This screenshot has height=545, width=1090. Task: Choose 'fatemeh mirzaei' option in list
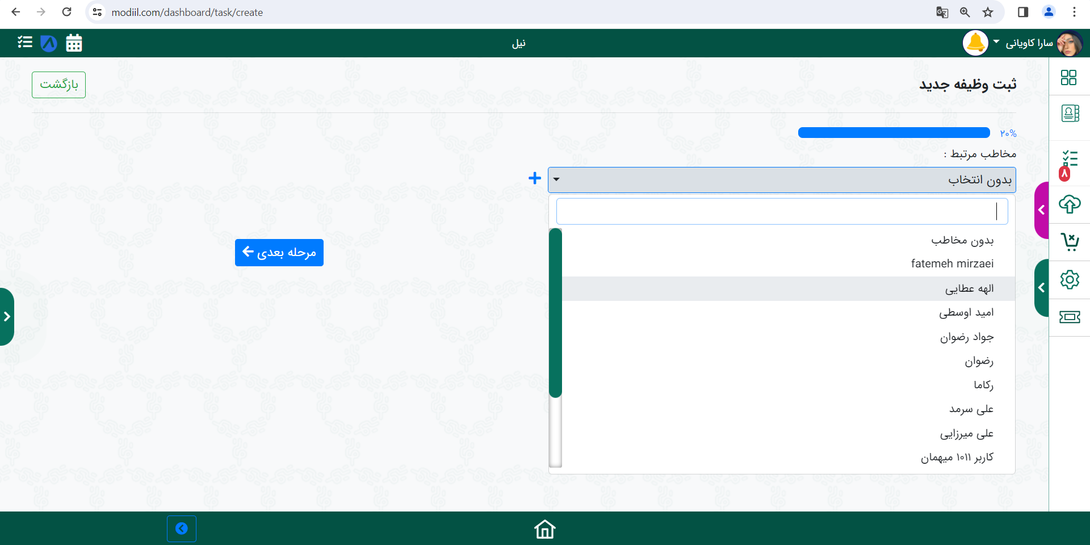pyautogui.click(x=952, y=263)
